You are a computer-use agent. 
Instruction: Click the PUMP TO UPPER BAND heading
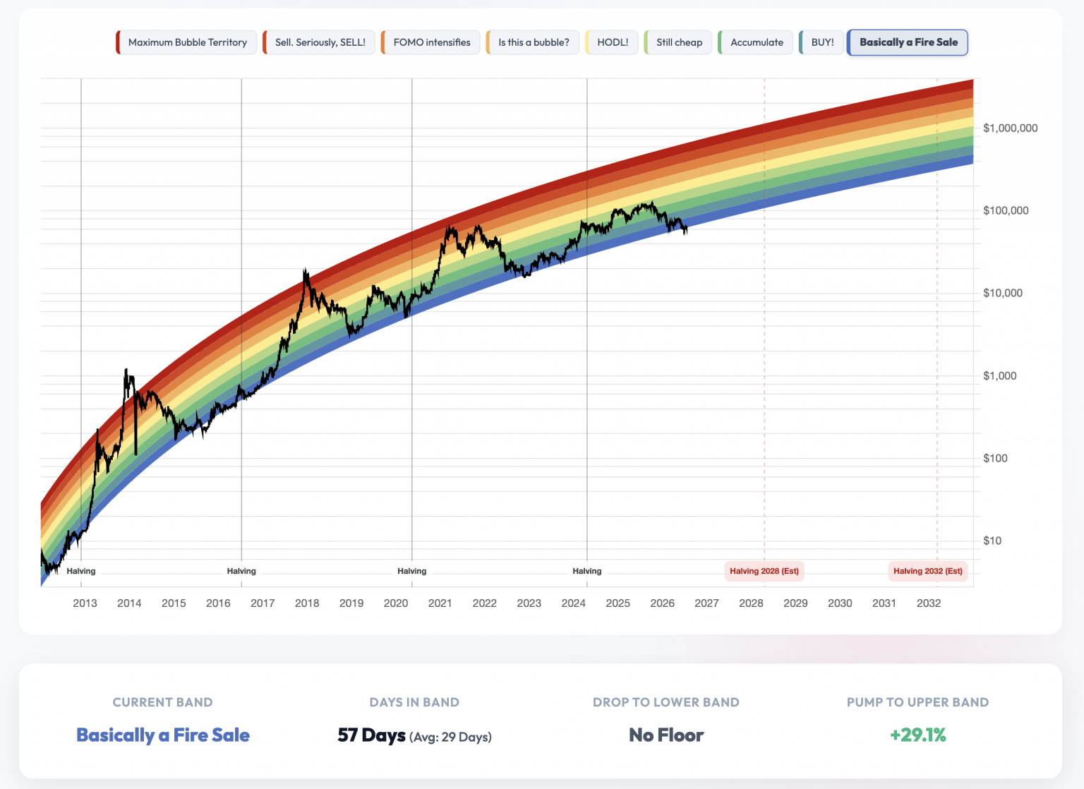coord(918,702)
